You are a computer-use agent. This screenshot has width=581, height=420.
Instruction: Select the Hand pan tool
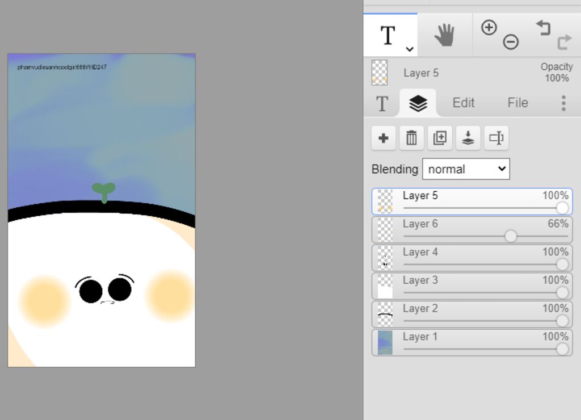(445, 35)
